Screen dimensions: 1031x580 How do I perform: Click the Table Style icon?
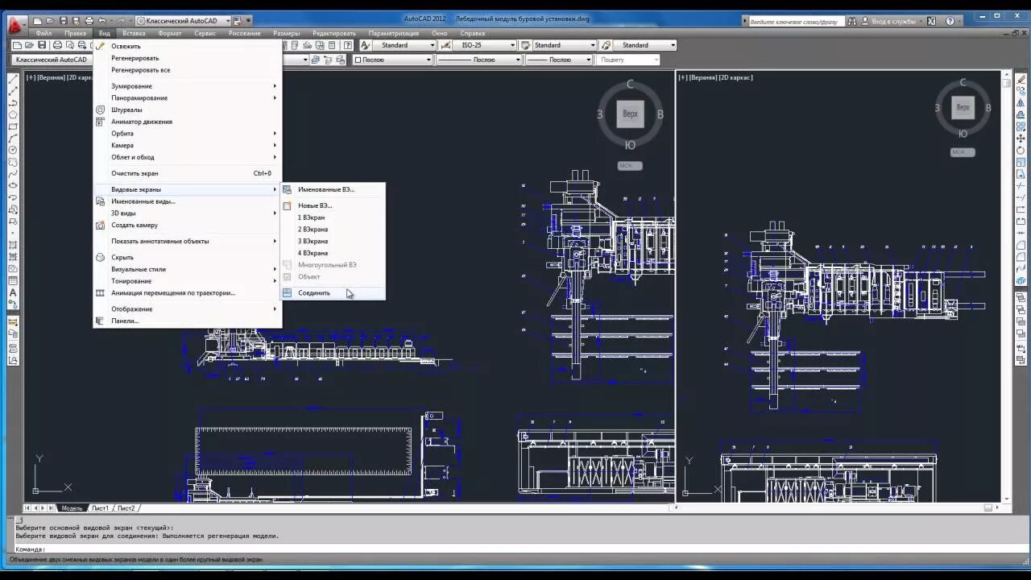coord(525,45)
